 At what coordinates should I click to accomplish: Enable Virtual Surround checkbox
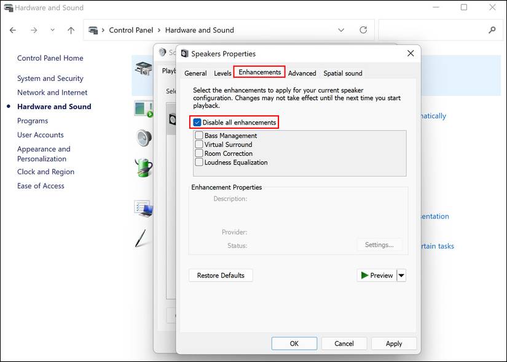tap(199, 144)
